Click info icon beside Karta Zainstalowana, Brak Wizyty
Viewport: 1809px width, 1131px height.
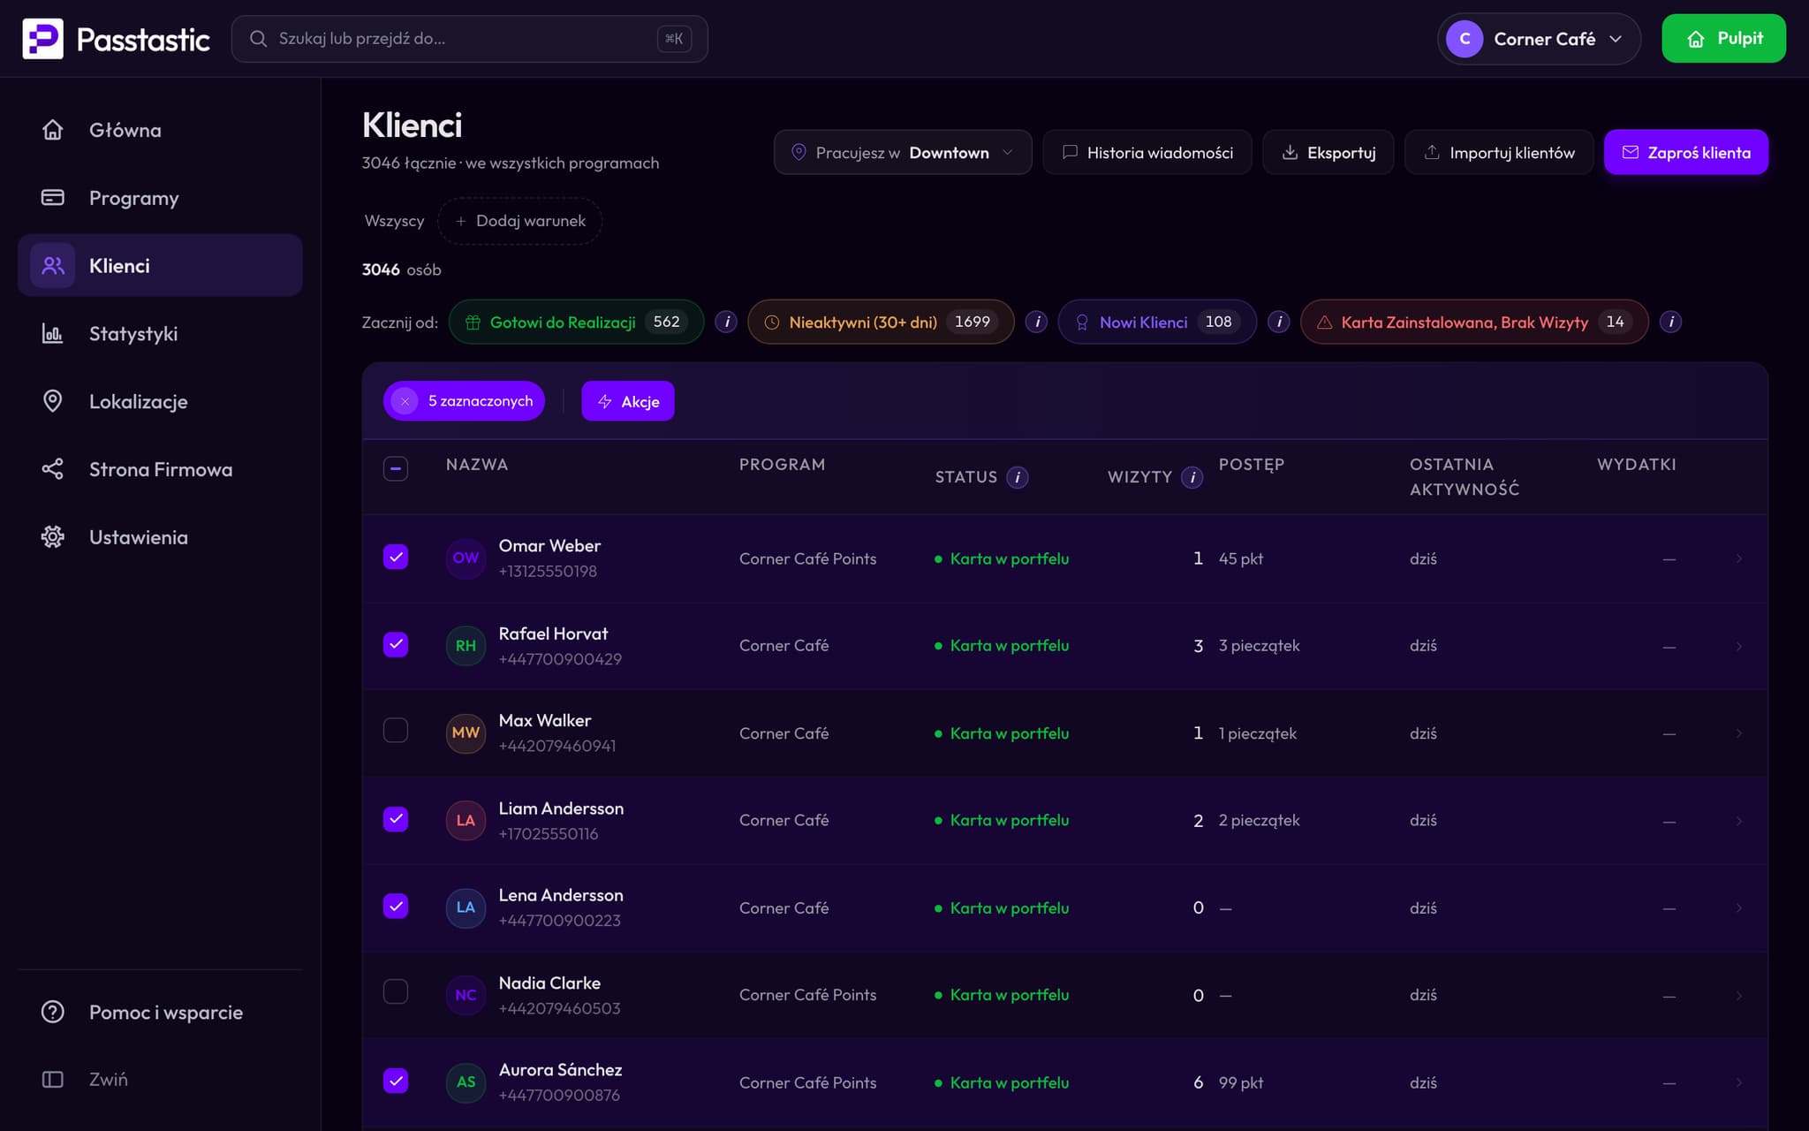pos(1670,322)
